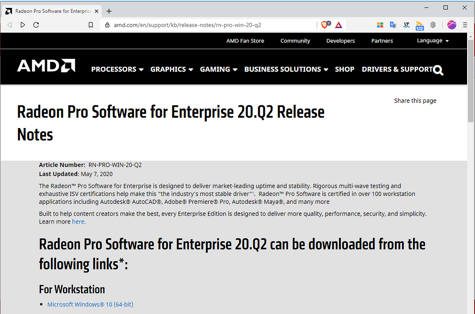Reload the page with the refresh icon

click(36, 25)
